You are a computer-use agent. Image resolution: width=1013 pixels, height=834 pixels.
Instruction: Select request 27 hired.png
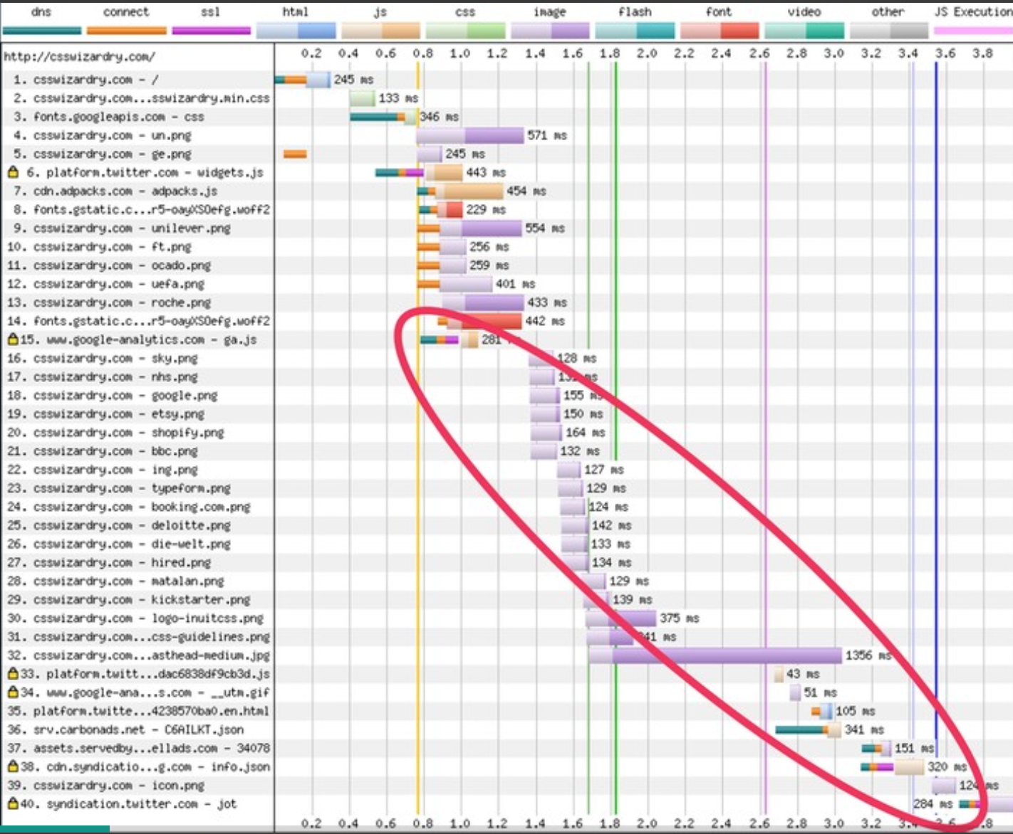109,562
